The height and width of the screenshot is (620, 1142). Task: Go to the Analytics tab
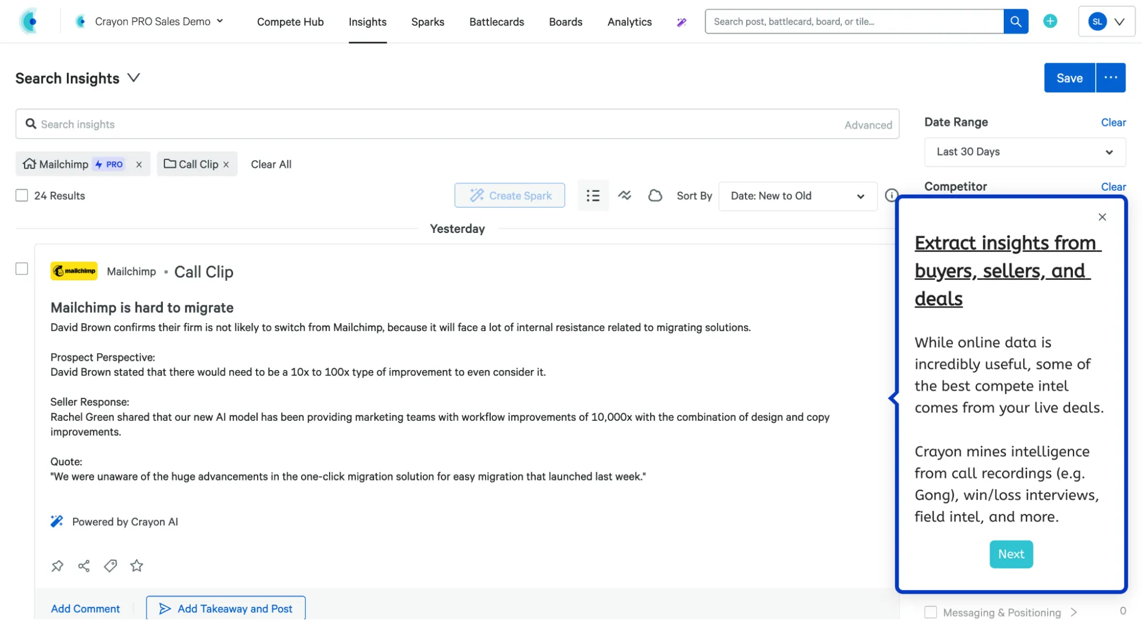tap(630, 22)
